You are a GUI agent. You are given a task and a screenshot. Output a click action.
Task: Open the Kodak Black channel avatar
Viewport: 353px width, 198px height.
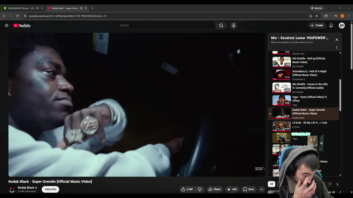pyautogui.click(x=12, y=189)
